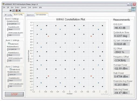Open the Modulation(burst2) QPSK dropdown
Screen dimensions: 138x101
point(15,74)
